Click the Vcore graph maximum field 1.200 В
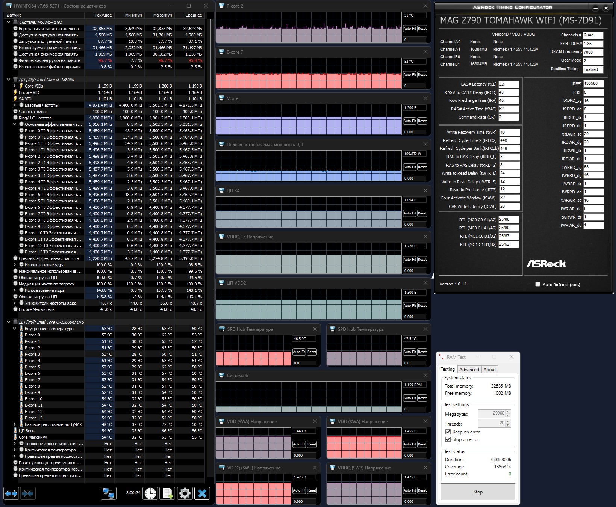 [415, 108]
